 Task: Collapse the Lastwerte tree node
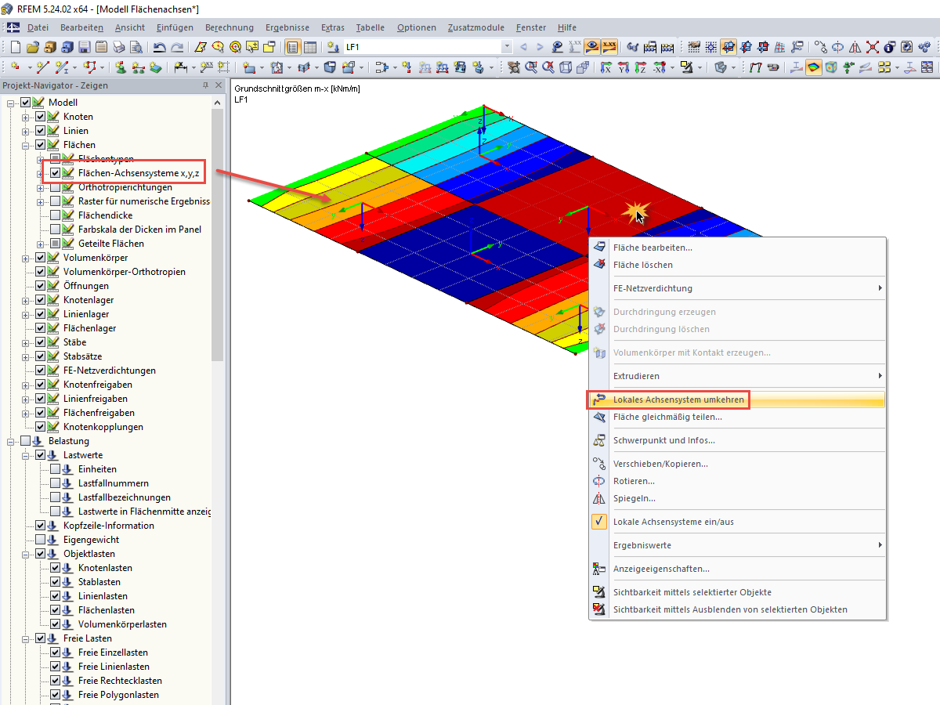26,455
